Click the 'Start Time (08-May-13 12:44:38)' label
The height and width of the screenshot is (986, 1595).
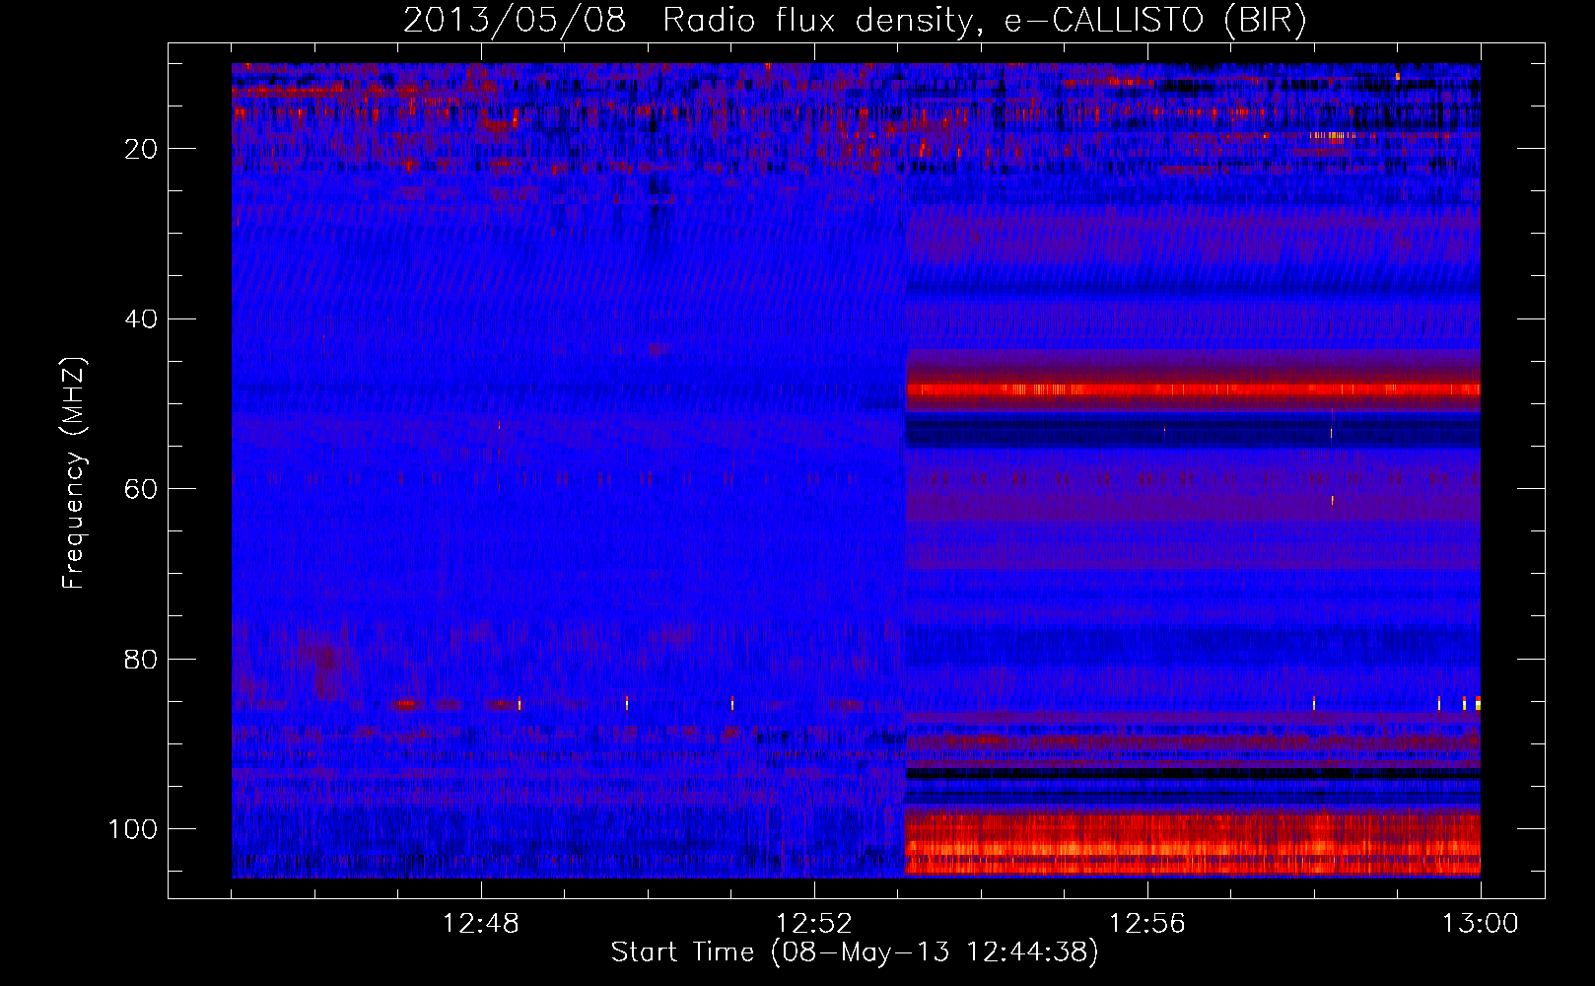tap(855, 952)
